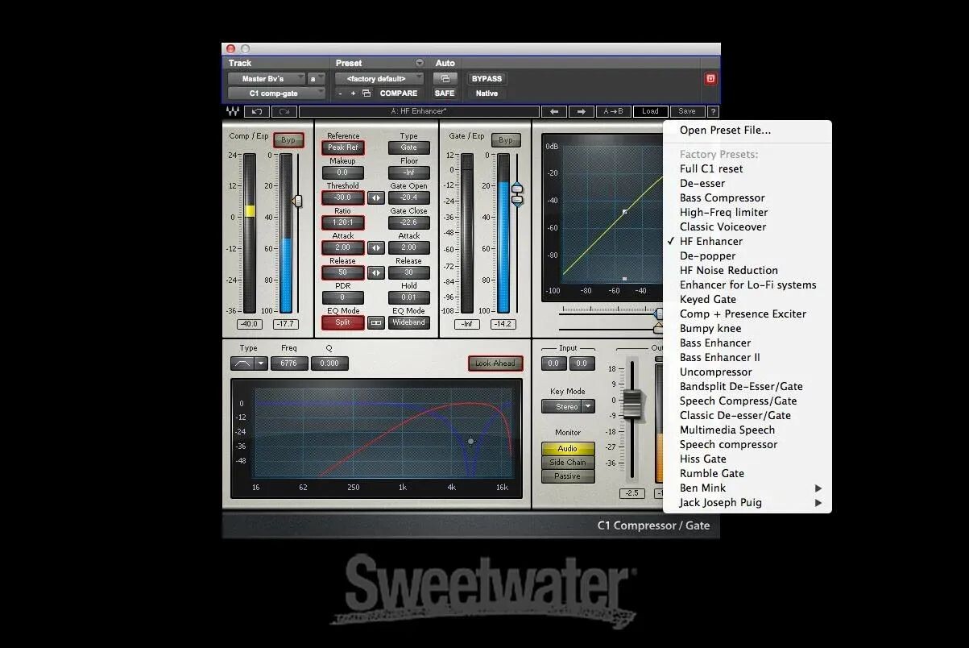This screenshot has width=969, height=648.
Task: Open the filter Type dropdown arrow
Action: coord(261,363)
